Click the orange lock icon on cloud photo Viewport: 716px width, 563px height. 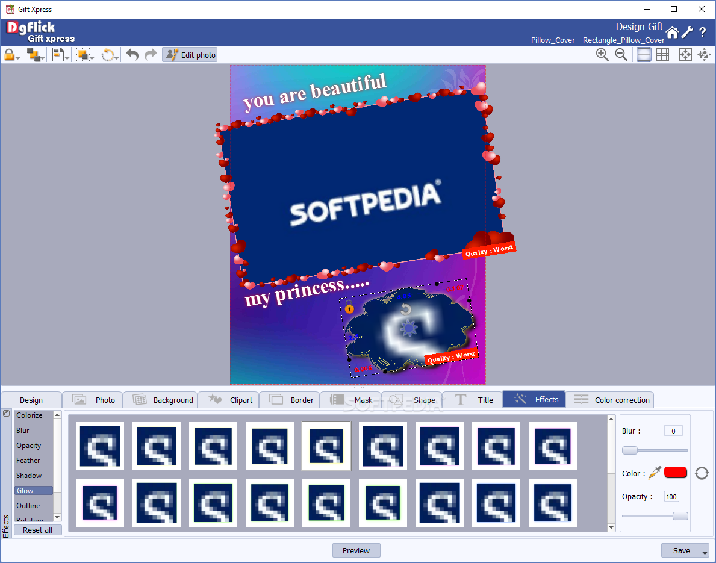point(349,308)
